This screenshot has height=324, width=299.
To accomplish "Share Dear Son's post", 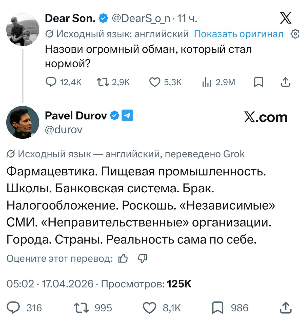I will pos(285,82).
